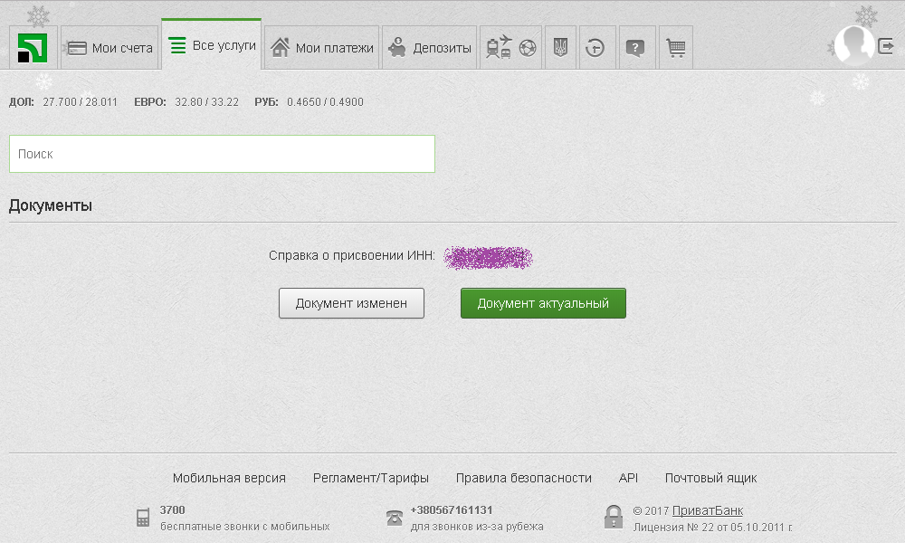Viewport: 905px width, 543px height.
Task: Open the shopping cart icon
Action: pos(675,48)
